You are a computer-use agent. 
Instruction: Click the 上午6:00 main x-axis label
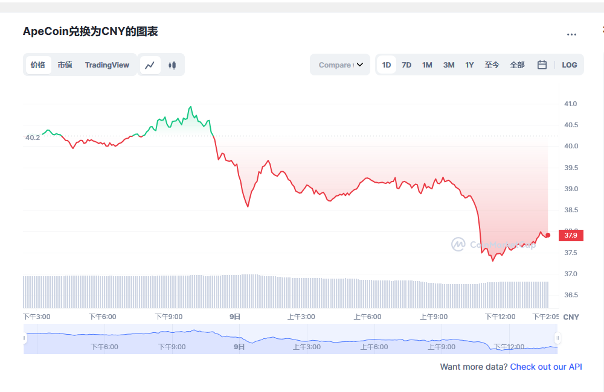click(367, 317)
